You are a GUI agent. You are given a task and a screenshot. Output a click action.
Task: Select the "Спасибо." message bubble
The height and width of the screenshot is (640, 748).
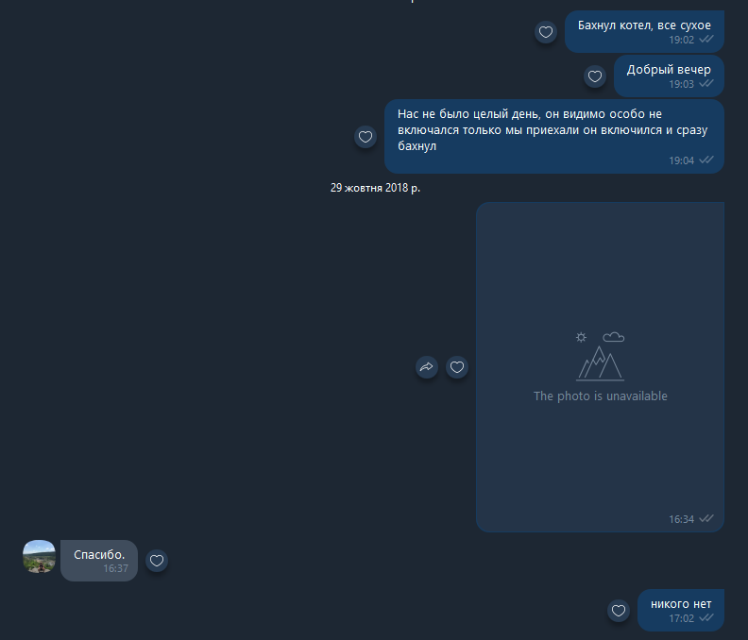click(x=99, y=561)
